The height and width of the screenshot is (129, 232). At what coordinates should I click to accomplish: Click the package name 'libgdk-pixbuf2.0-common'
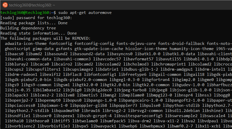pos(80,80)
